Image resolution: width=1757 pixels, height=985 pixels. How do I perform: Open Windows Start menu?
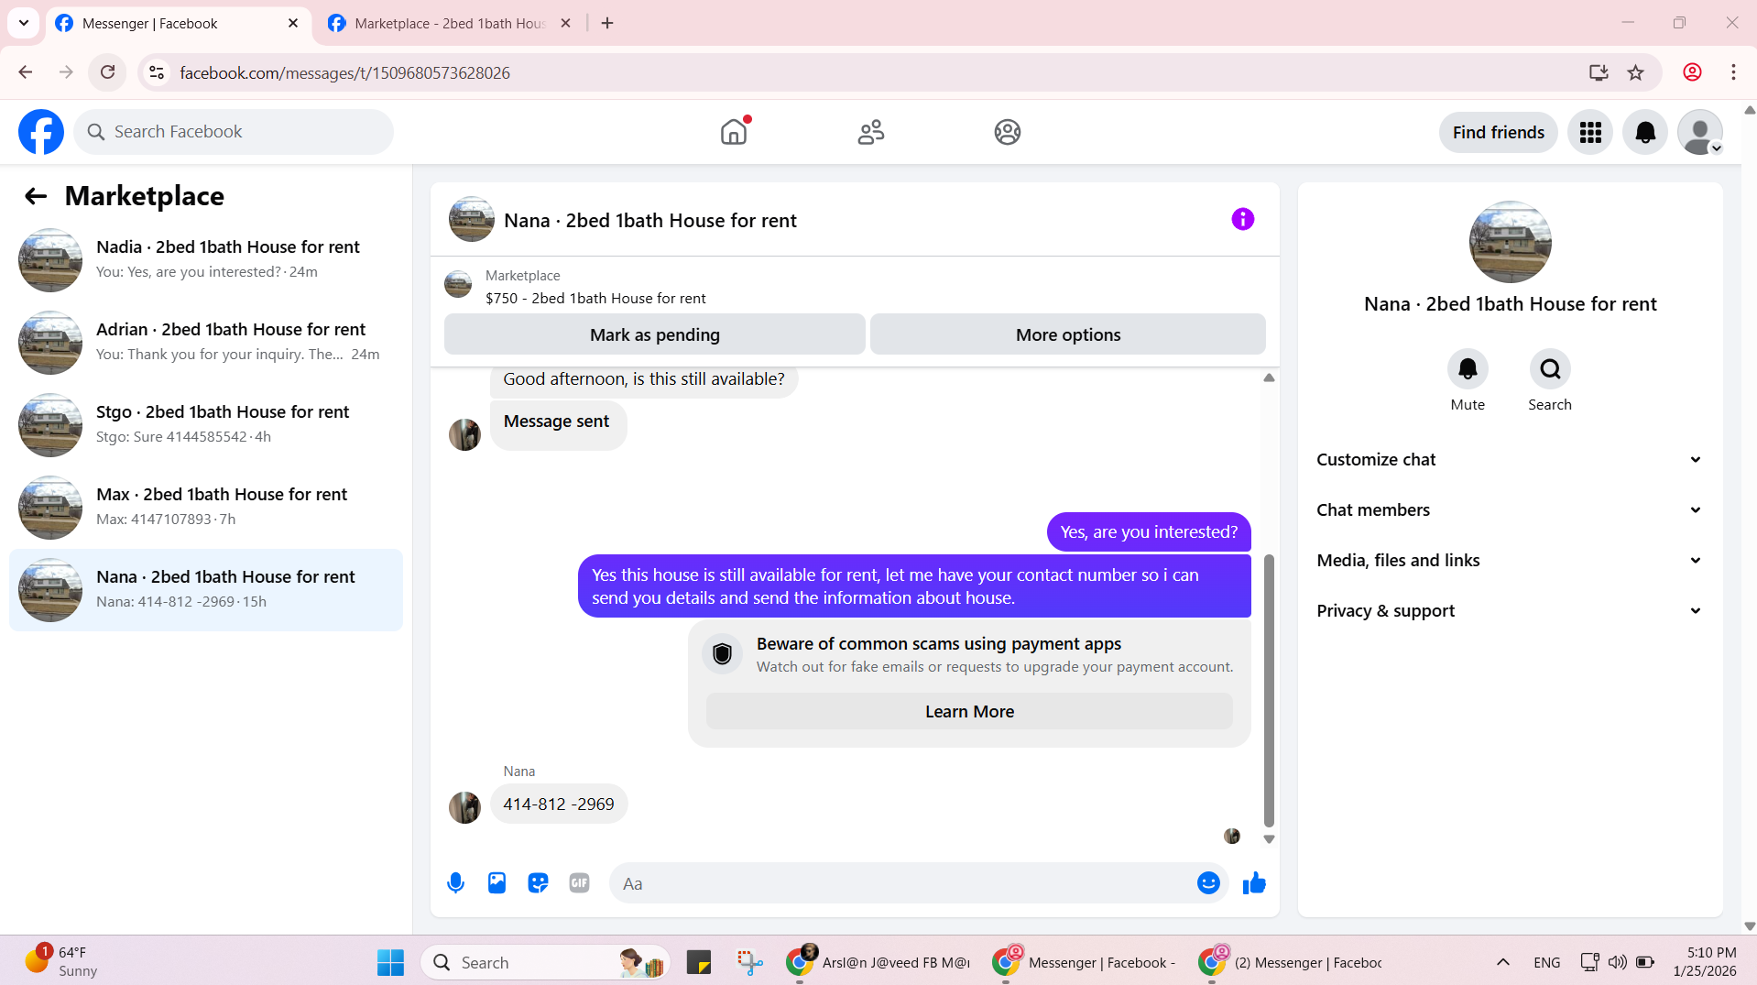coord(390,962)
